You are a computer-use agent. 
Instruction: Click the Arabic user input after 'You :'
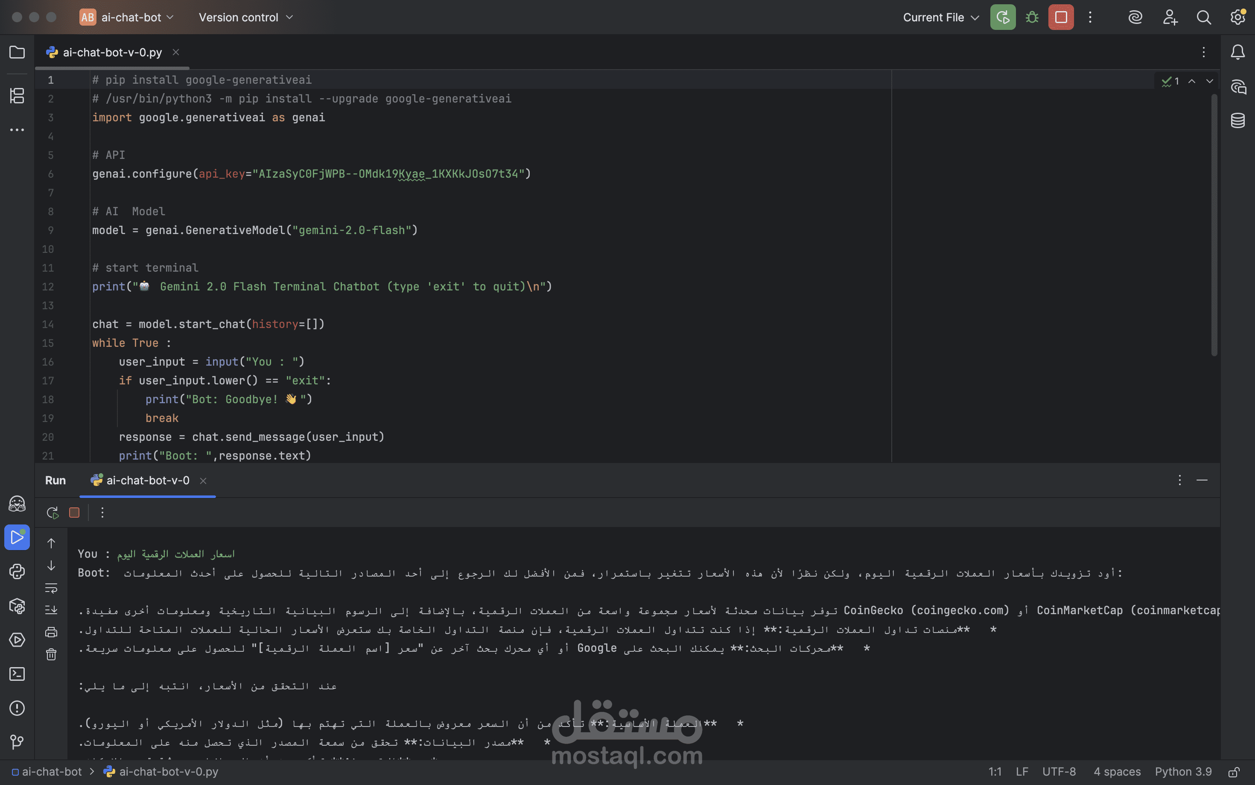[x=176, y=554]
